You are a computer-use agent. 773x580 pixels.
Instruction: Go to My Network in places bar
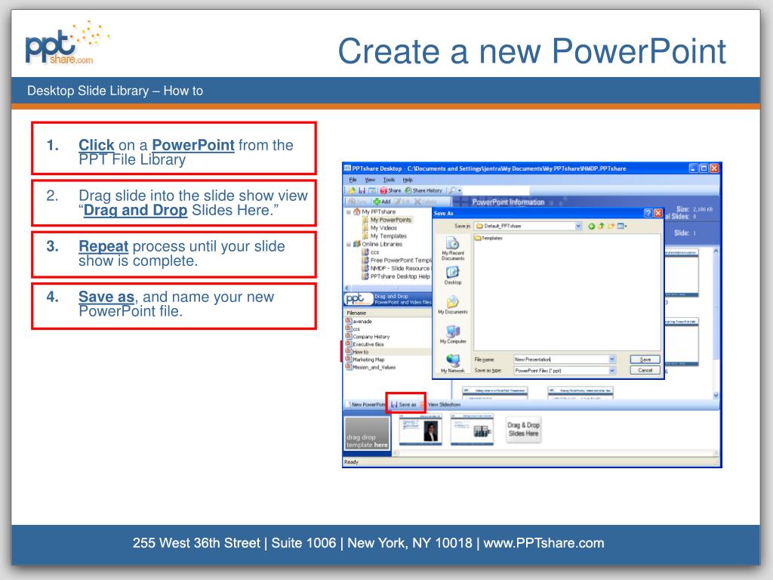point(453,364)
